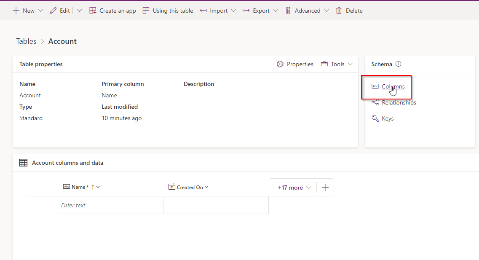Open the Created On column header menu

click(x=188, y=187)
